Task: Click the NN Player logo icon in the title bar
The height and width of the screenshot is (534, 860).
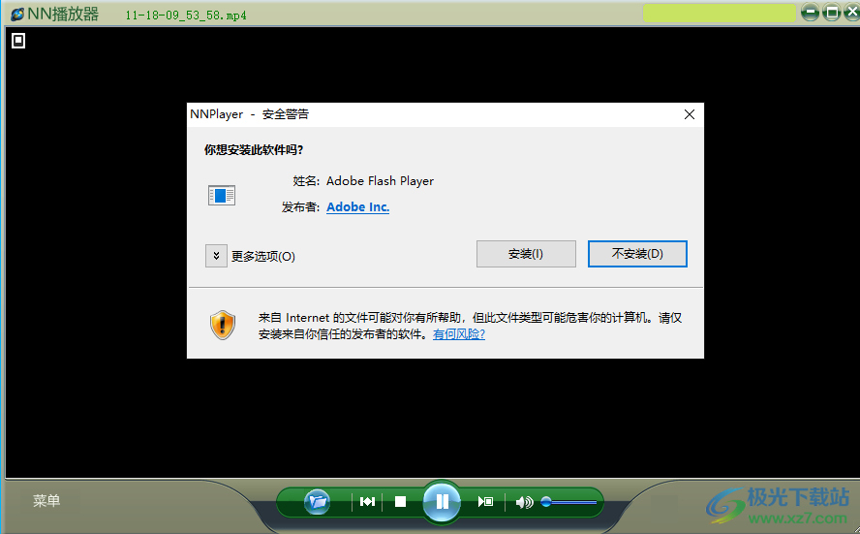Action: click(17, 14)
